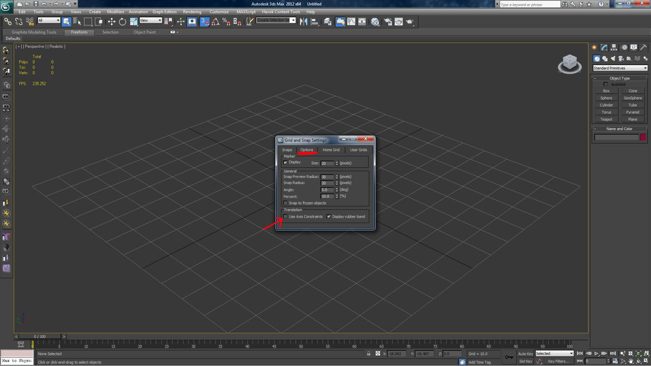Toggle the 3D Snaps button
Viewport: 651px width, 366px height.
pyautogui.click(x=204, y=21)
